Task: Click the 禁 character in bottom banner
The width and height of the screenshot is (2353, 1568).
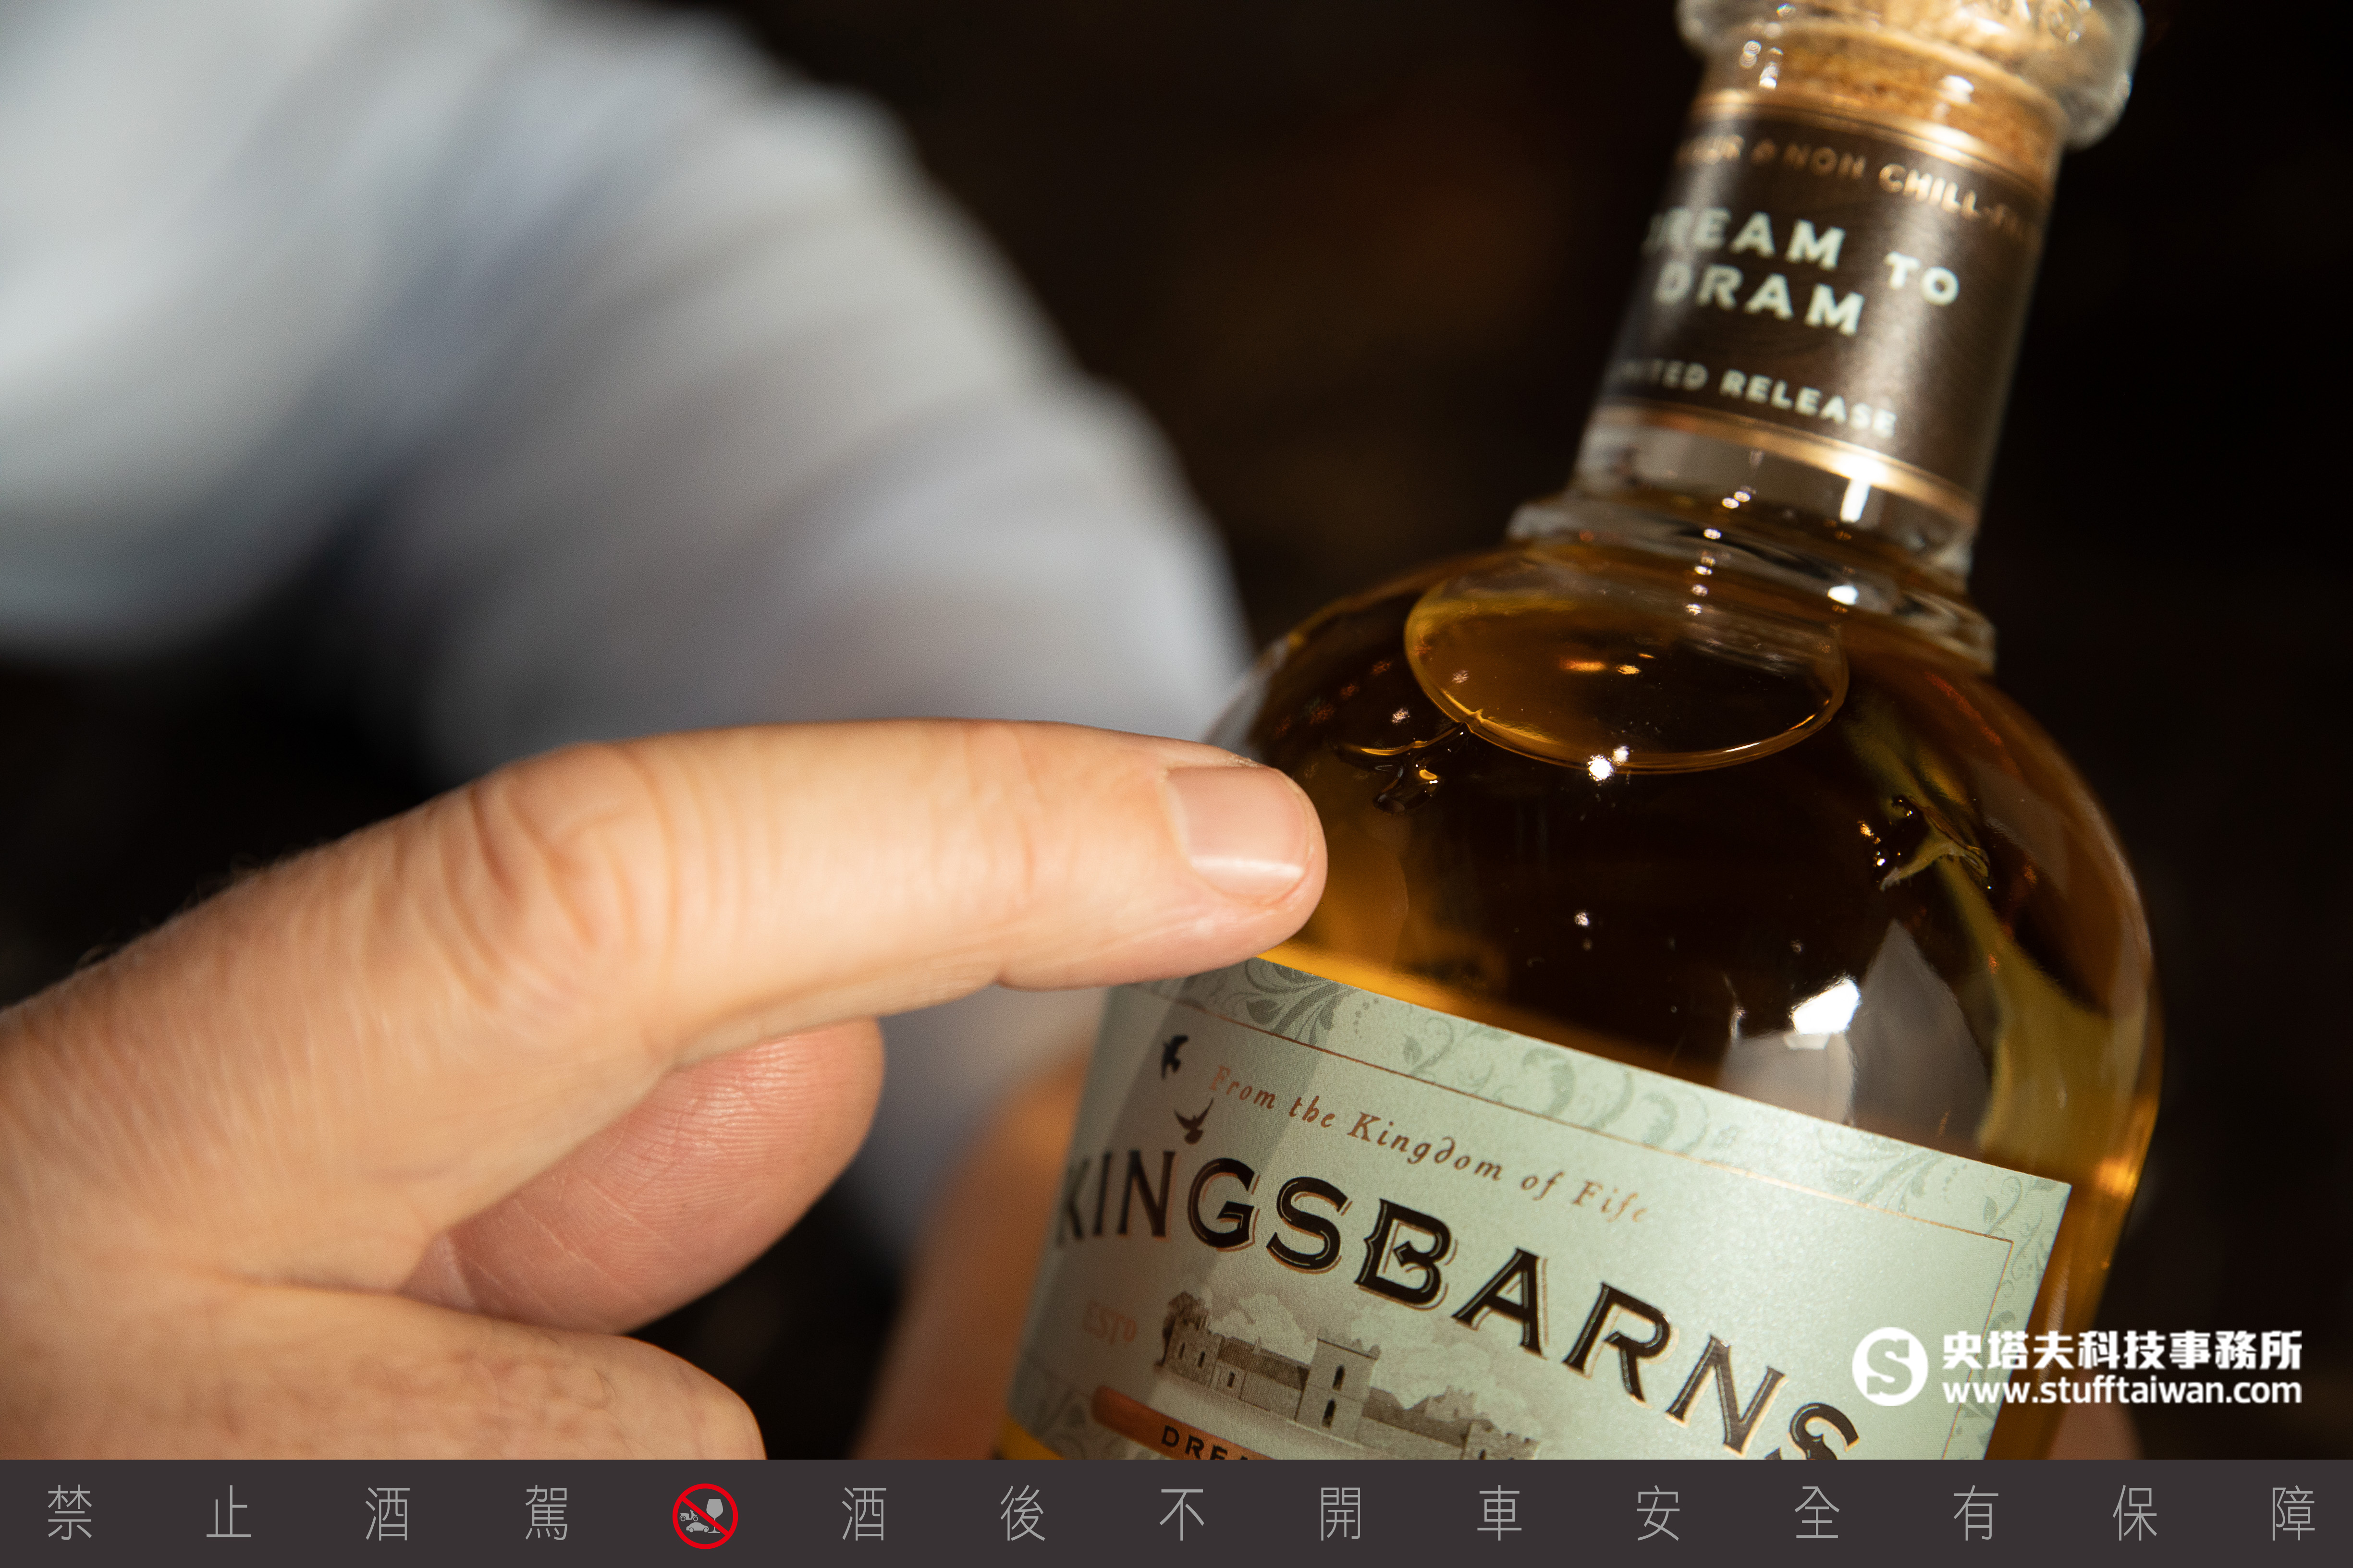Action: coord(70,1514)
